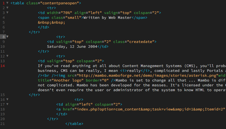The width and height of the screenshot is (226, 129).
Task: Click line number 11 in gutter
Action: (3, 51)
